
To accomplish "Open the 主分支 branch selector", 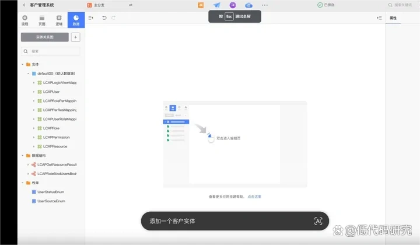I will click(x=99, y=5).
